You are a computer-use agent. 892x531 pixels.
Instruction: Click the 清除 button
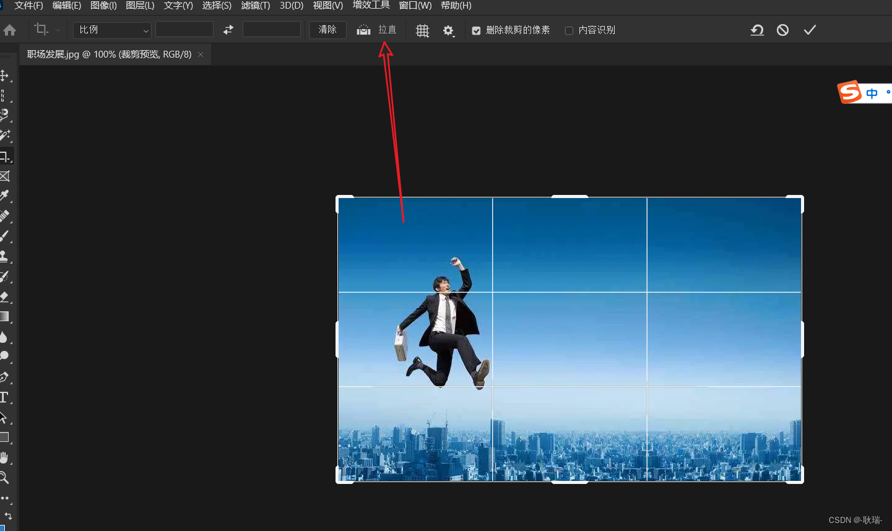tap(327, 30)
